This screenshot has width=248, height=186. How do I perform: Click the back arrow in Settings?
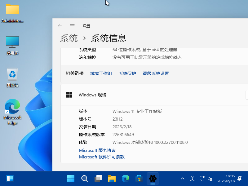click(x=60, y=26)
